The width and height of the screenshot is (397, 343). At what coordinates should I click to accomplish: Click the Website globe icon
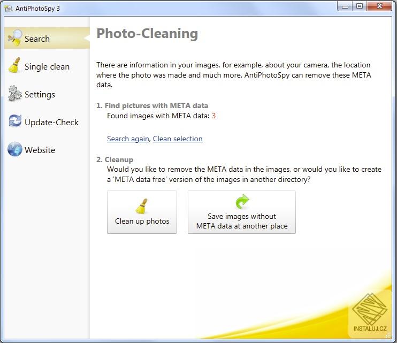[x=14, y=149]
